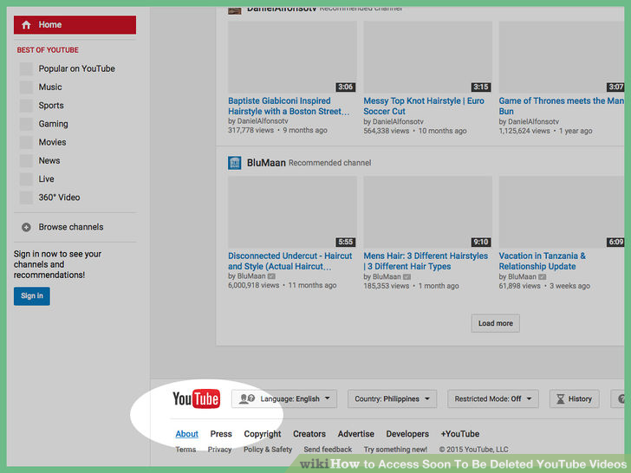631x473 pixels.
Task: Click the Movies category icon
Action: point(26,142)
